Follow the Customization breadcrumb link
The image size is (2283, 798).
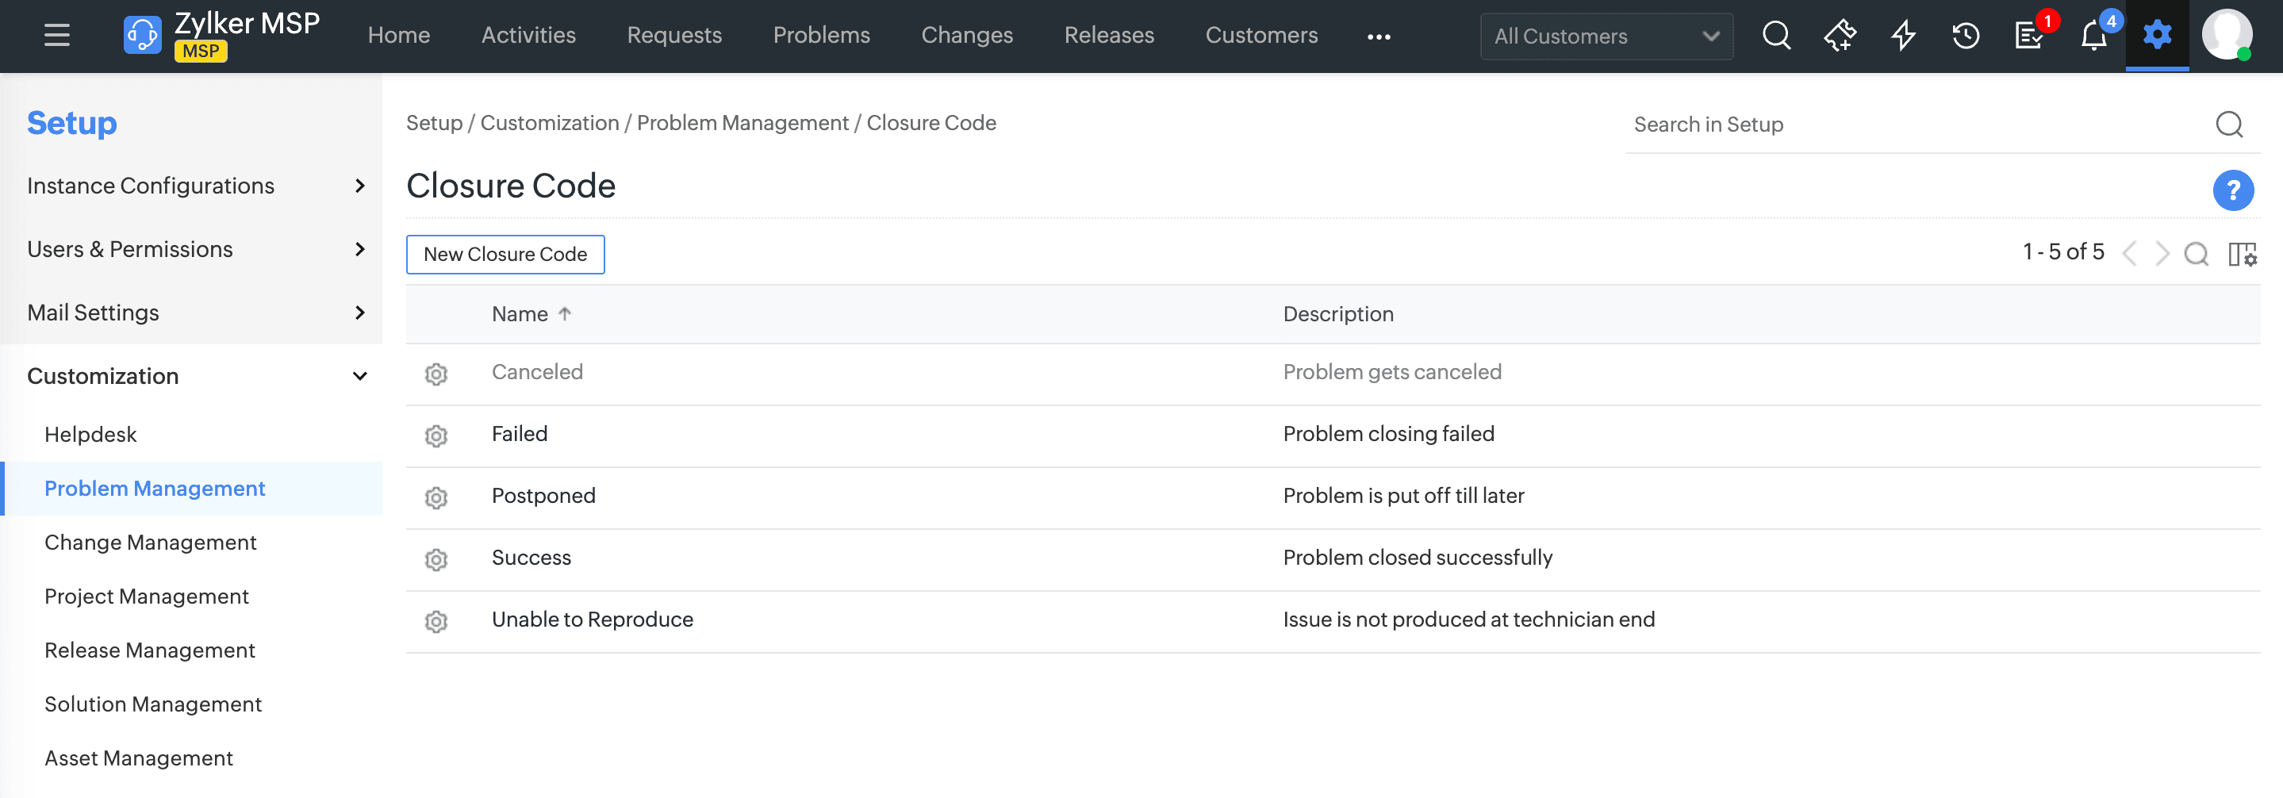click(550, 123)
